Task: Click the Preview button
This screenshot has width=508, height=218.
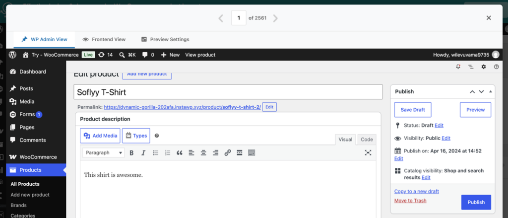Action: click(475, 110)
